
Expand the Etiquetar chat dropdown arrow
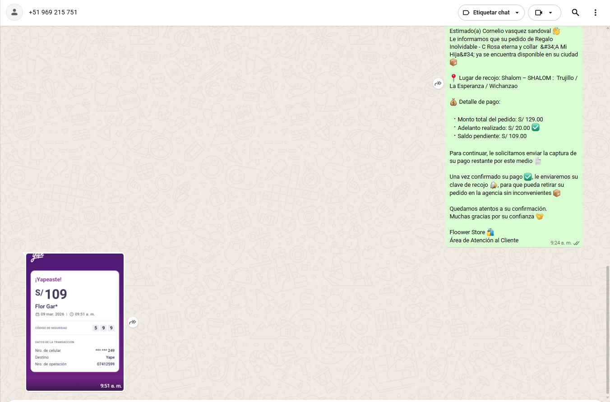[x=517, y=13]
